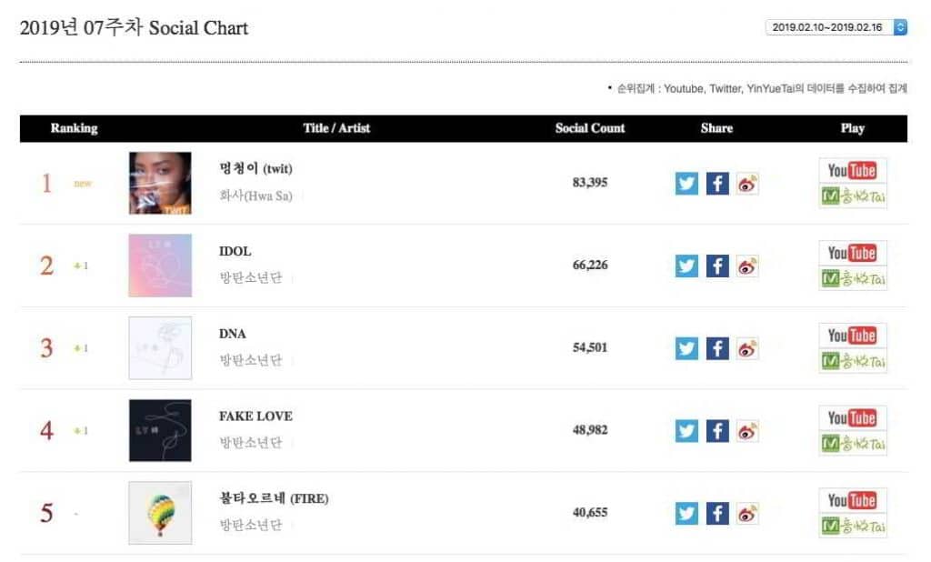
Task: Open IDOL on YinYueTai
Action: (x=852, y=278)
